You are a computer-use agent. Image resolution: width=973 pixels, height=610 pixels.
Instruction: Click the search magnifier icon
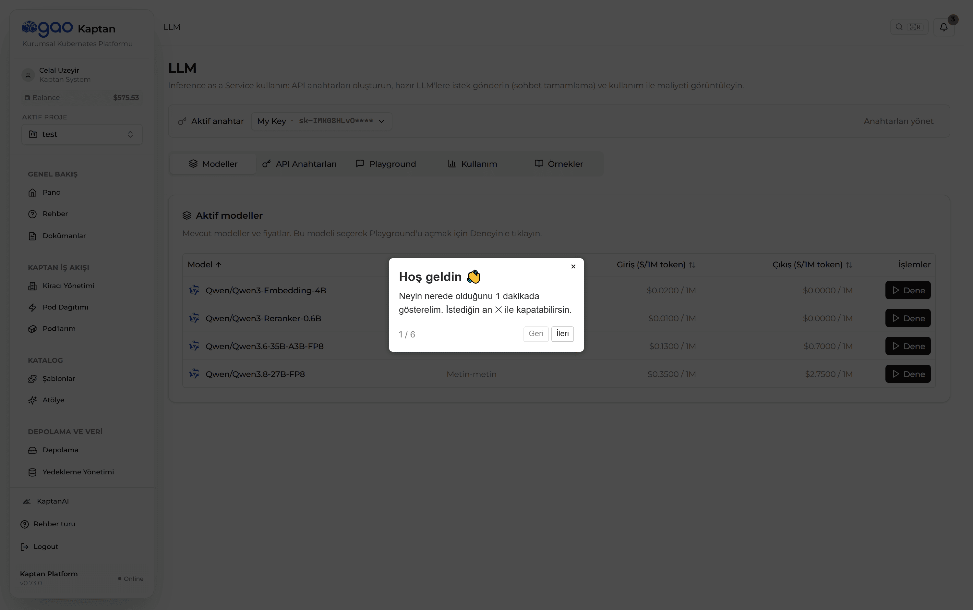[x=899, y=27]
